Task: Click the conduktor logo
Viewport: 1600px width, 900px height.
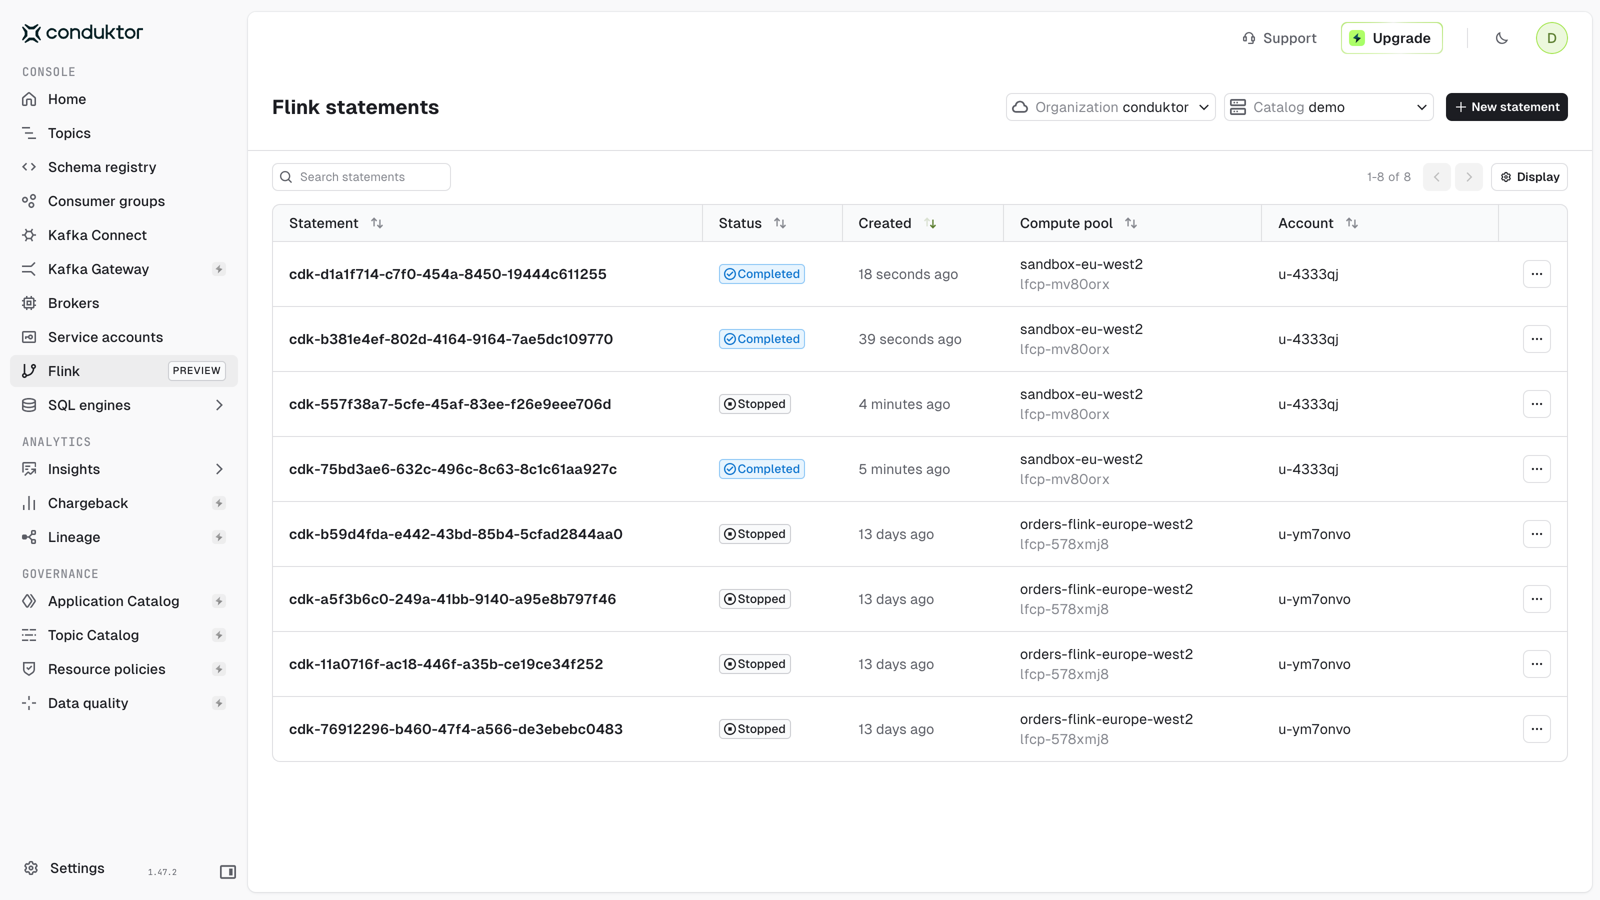Action: (x=82, y=32)
